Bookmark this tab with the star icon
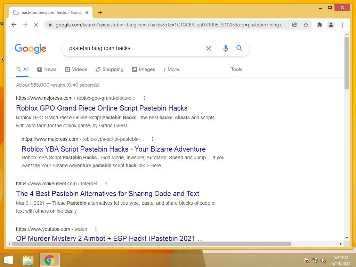This screenshot has height=267, width=356. (x=306, y=25)
